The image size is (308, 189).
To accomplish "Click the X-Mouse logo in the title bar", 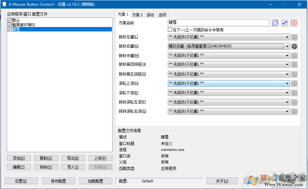I will pos(4,4).
